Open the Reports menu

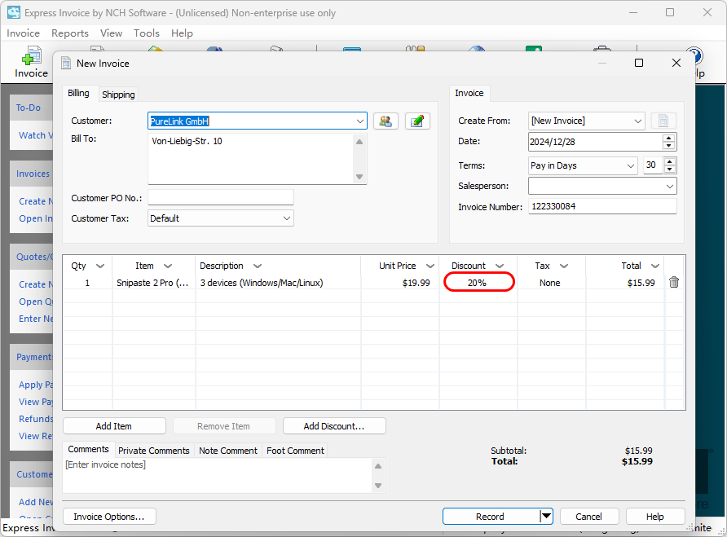70,33
